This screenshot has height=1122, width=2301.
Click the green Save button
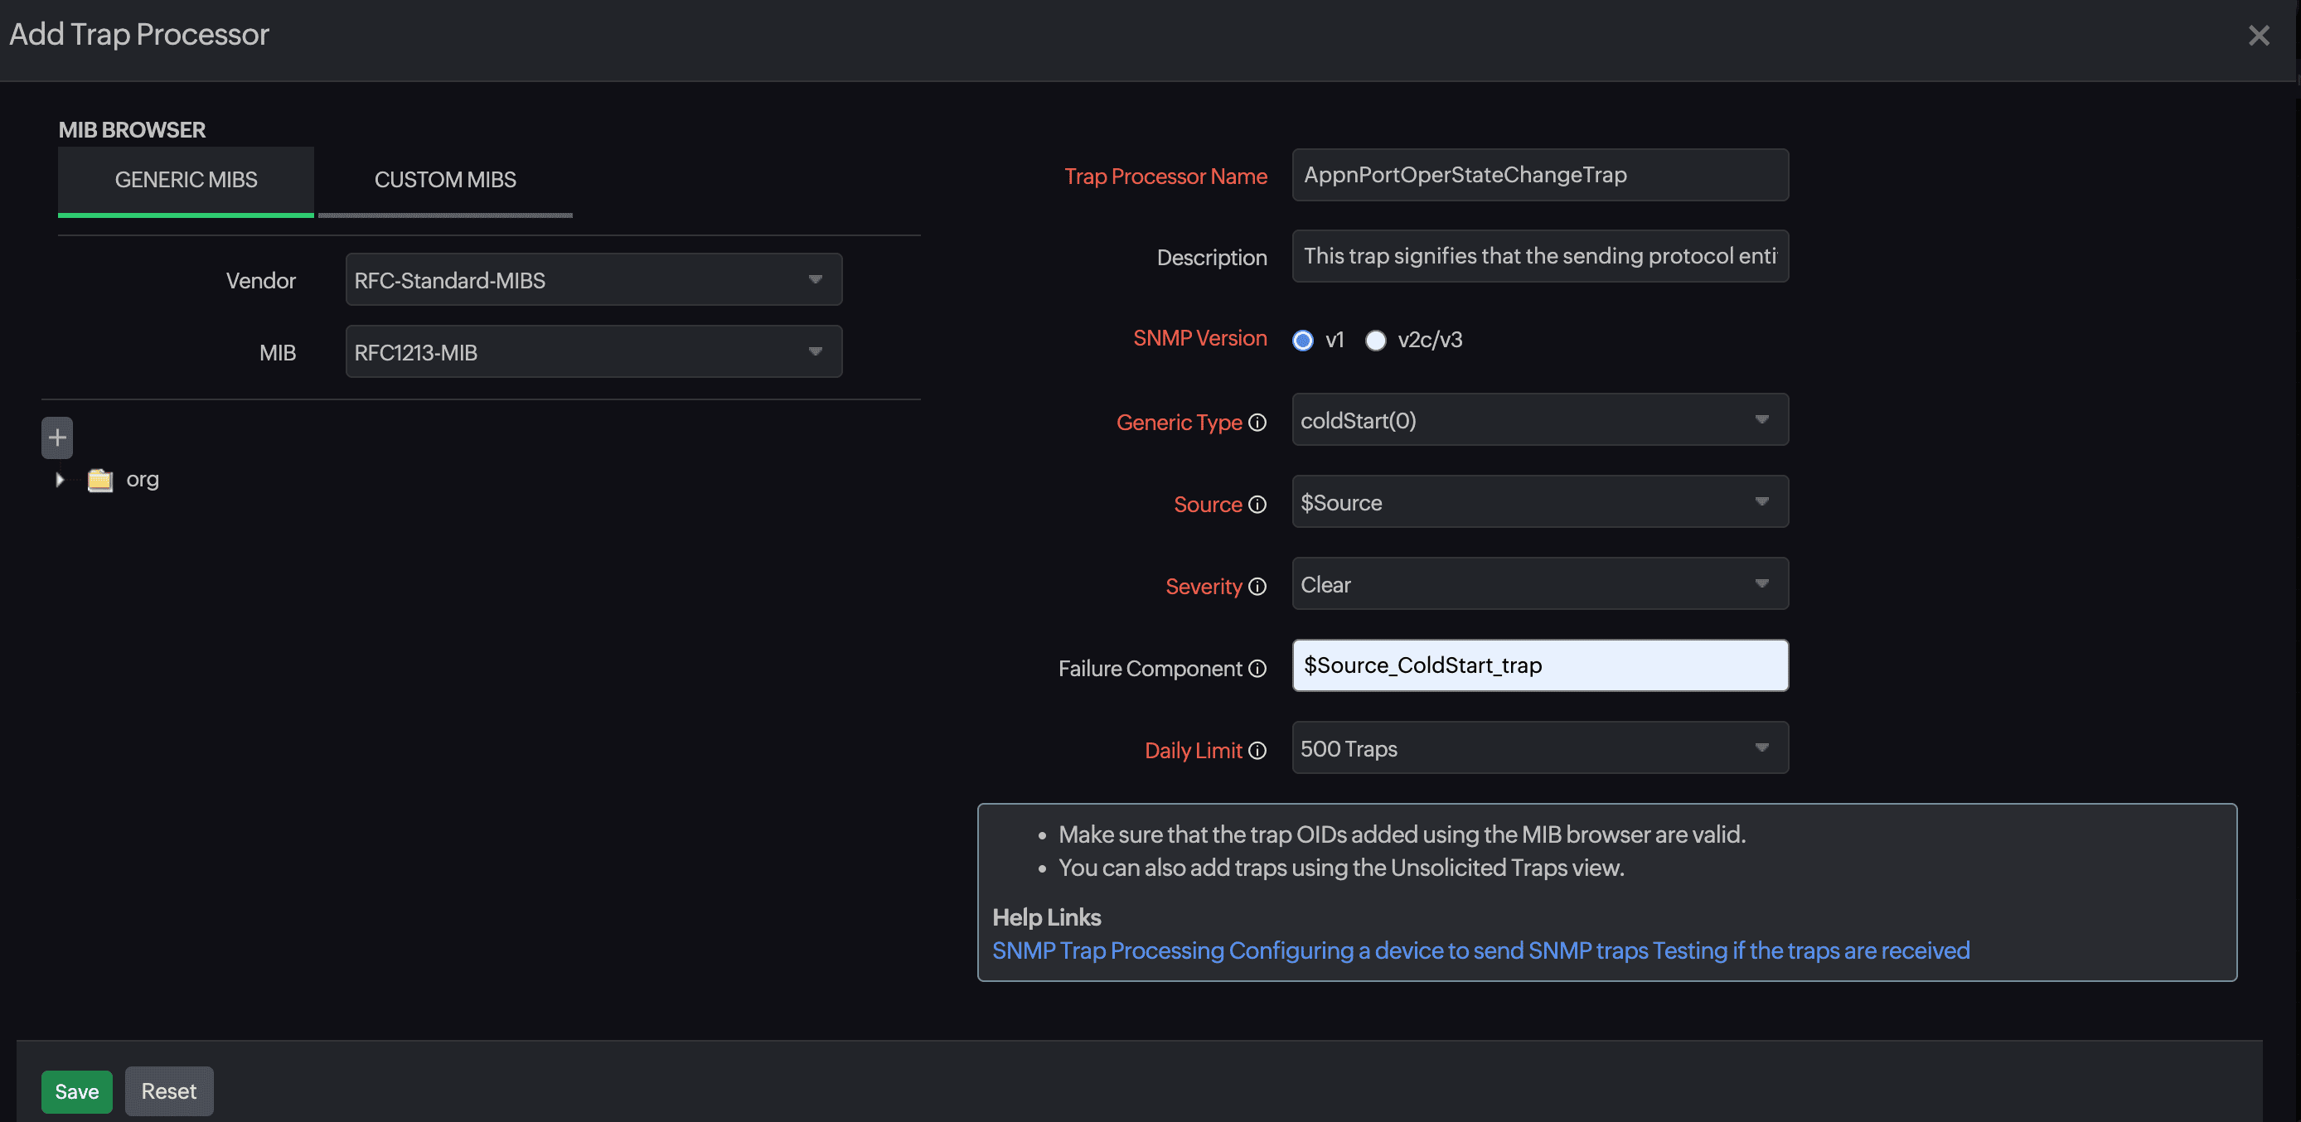click(77, 1091)
